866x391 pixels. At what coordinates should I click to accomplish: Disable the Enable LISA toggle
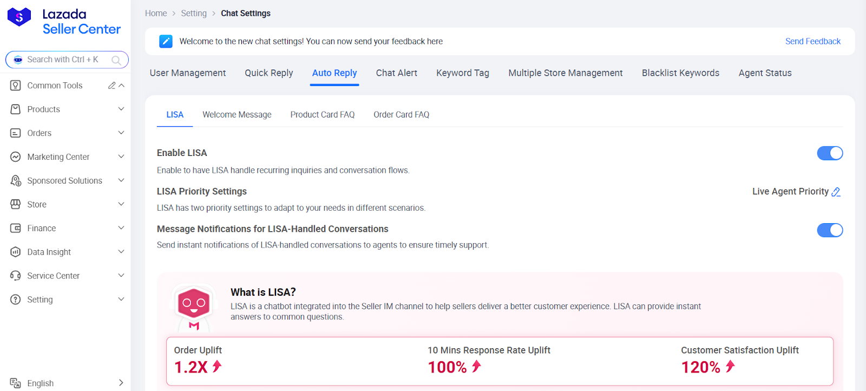(829, 153)
